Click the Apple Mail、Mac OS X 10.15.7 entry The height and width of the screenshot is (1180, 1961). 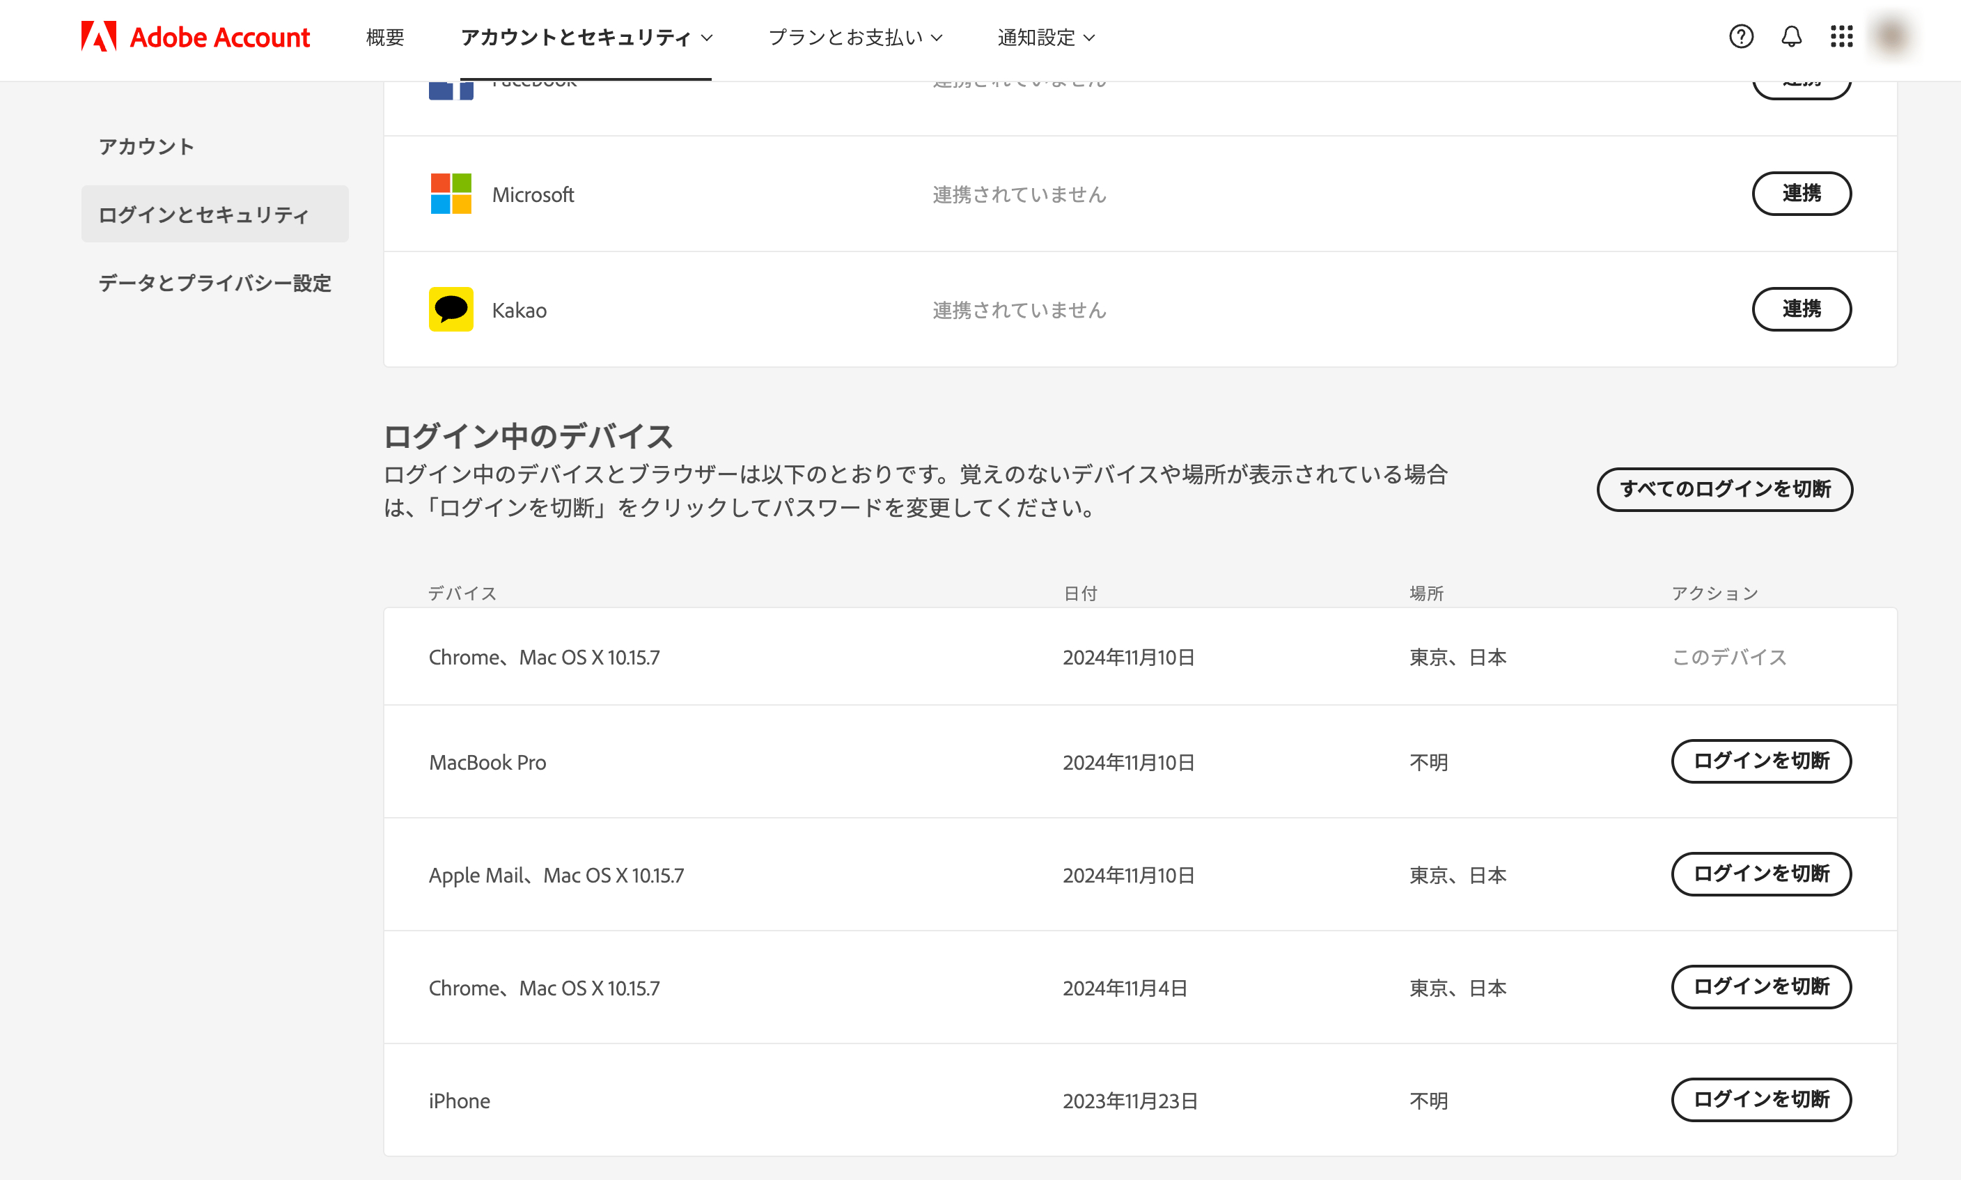556,876
